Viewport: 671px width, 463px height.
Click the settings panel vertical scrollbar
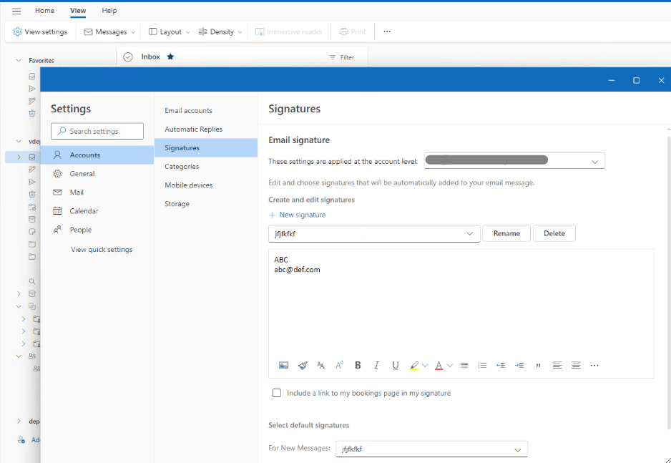668,283
